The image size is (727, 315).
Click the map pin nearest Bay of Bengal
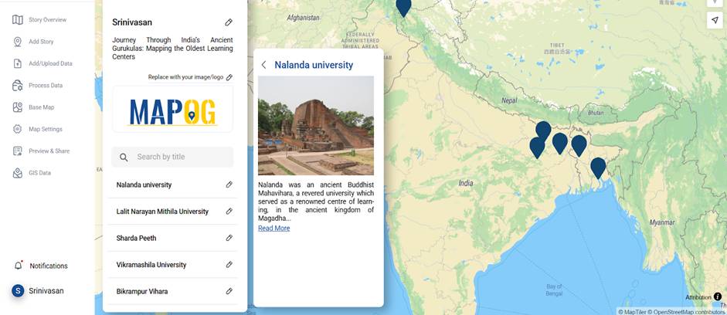click(598, 168)
